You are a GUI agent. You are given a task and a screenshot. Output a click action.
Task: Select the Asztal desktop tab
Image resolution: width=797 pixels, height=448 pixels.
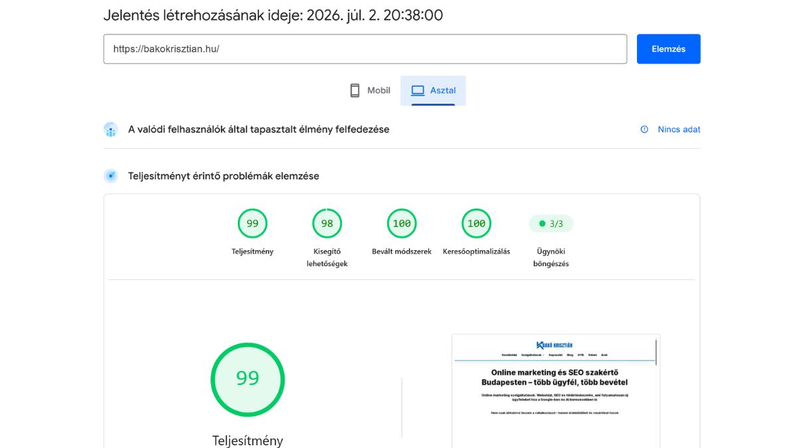tap(433, 90)
